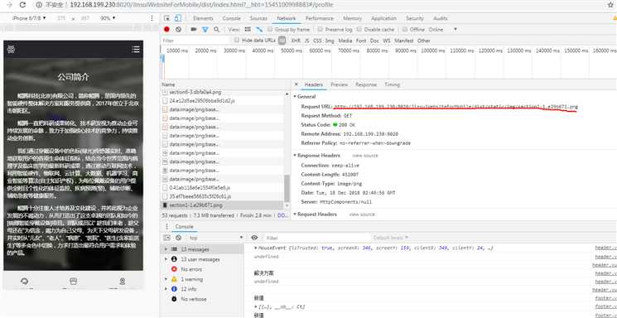Open the 90% zoom dropdown
Viewport: 617px width, 318px height.
click(x=108, y=18)
